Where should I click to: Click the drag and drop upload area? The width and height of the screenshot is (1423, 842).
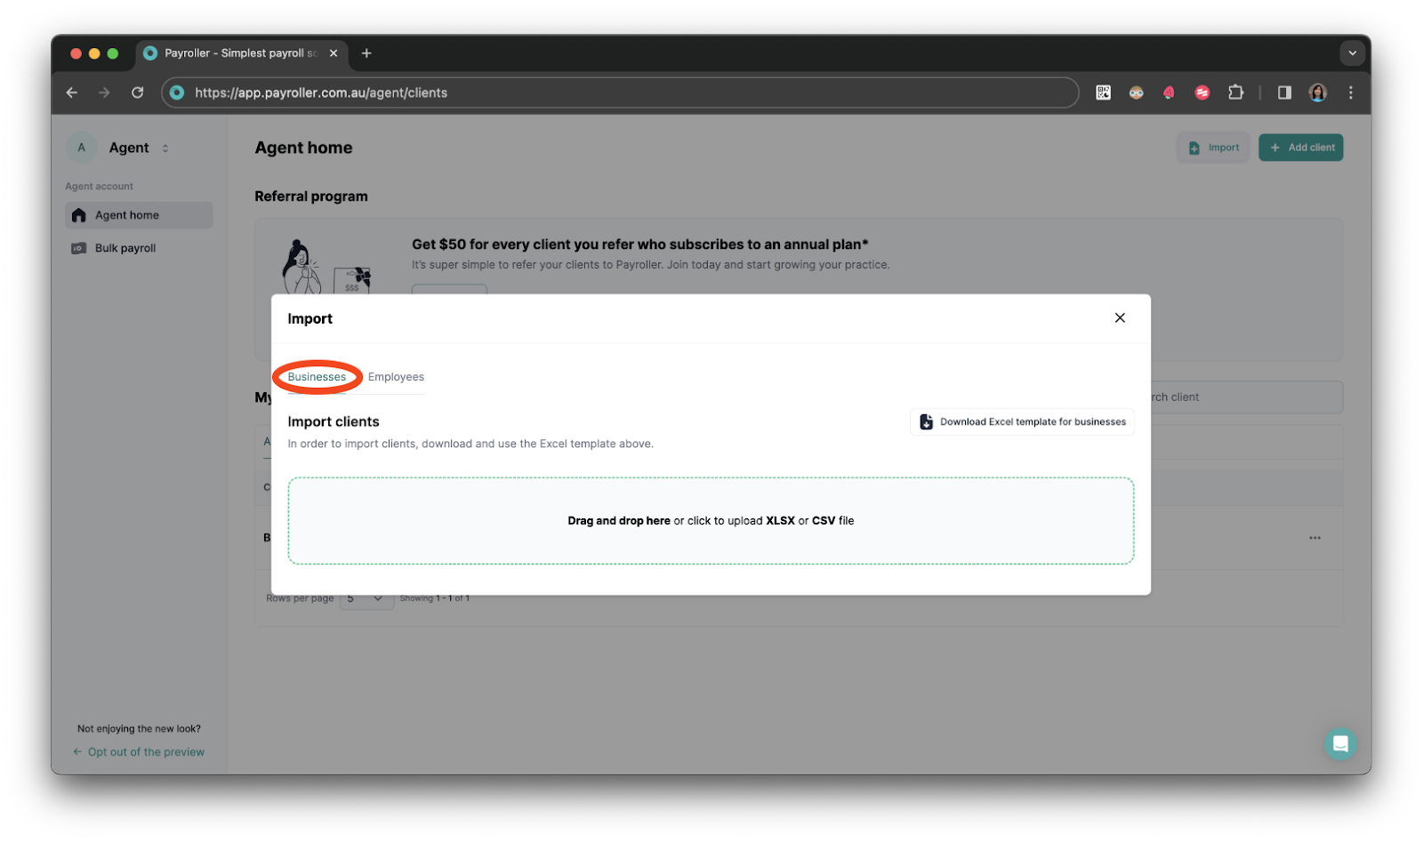pos(711,521)
